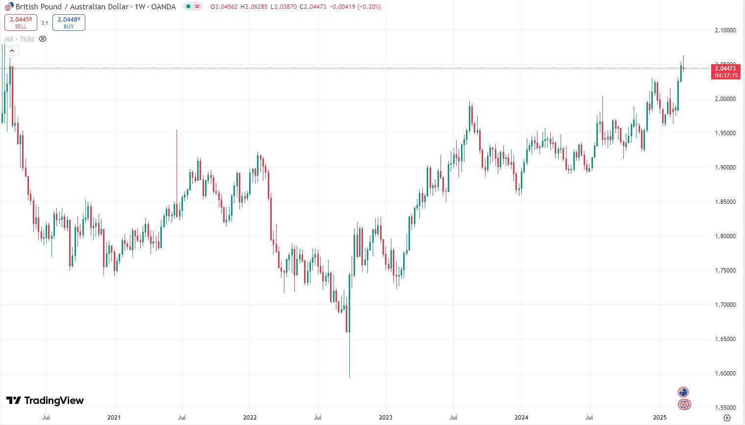
Task: Click the GBP/AUD currency pair flag icon
Action: (x=9, y=7)
